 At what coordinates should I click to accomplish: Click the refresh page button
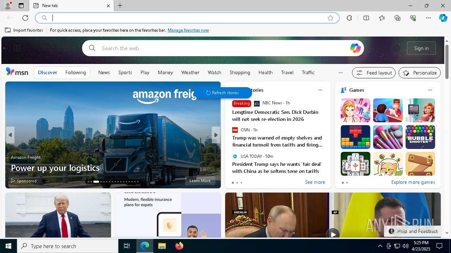(x=25, y=18)
